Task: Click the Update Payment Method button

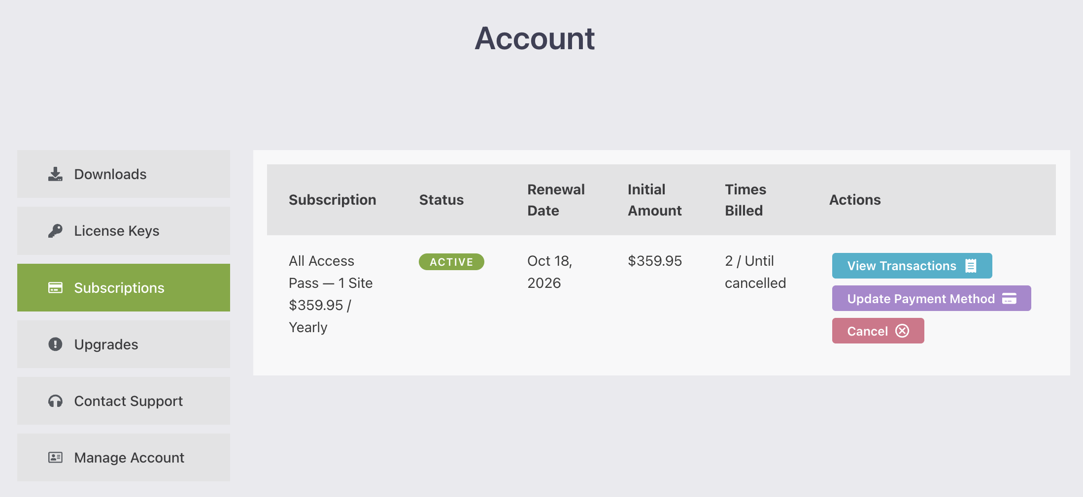Action: pos(920,299)
